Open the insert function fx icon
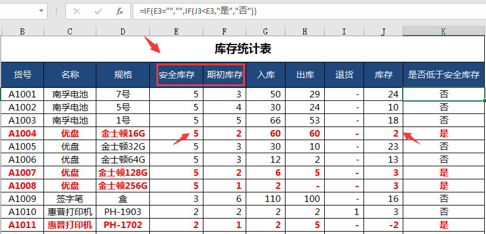Screen dimensions: 486x234 120,12
